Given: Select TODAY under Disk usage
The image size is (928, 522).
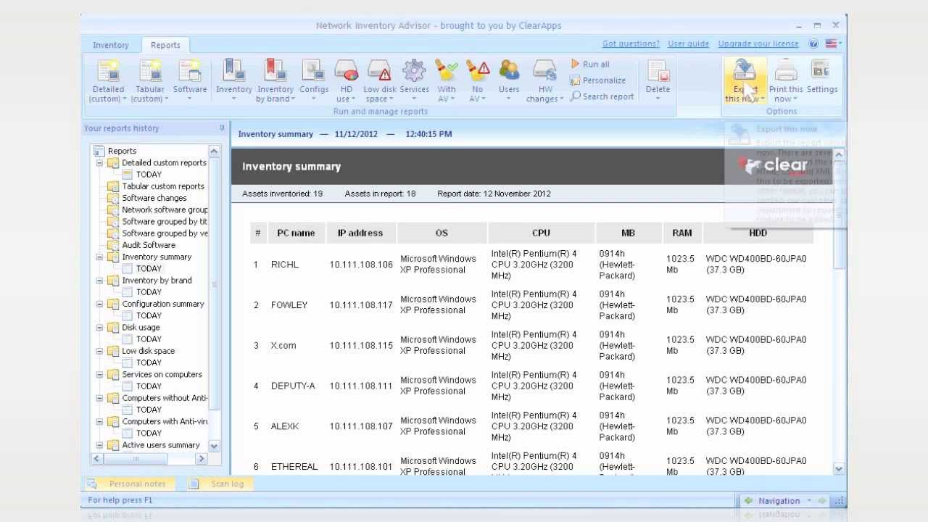Looking at the screenshot, I should click(149, 339).
